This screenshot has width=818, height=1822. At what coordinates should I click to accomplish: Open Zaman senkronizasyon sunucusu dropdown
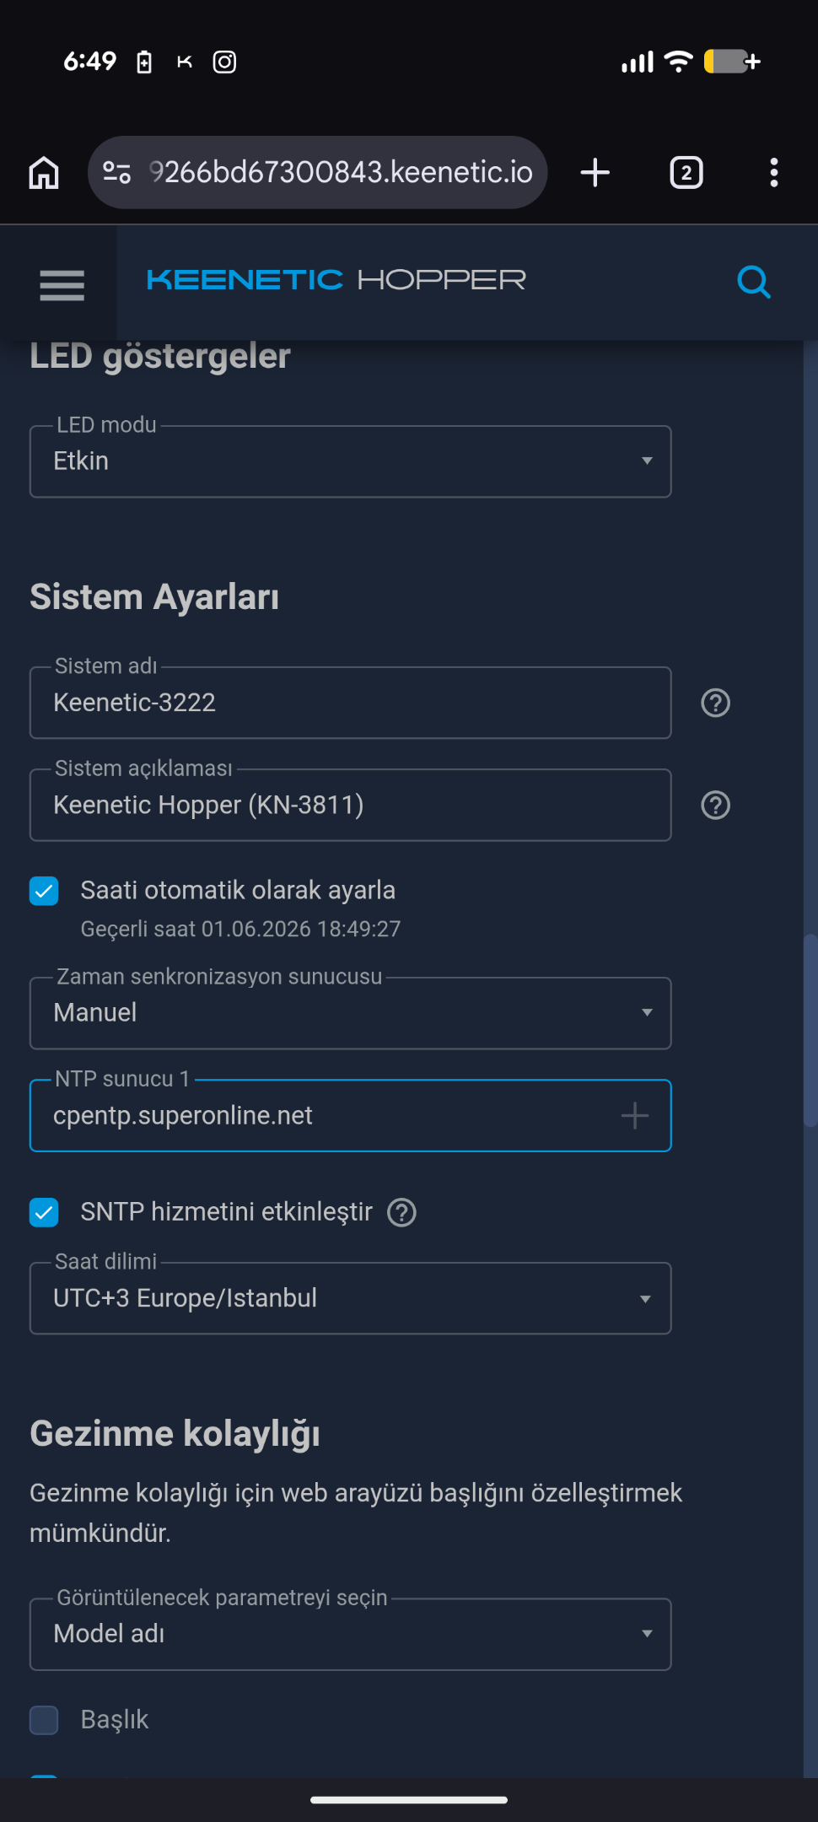(351, 1013)
